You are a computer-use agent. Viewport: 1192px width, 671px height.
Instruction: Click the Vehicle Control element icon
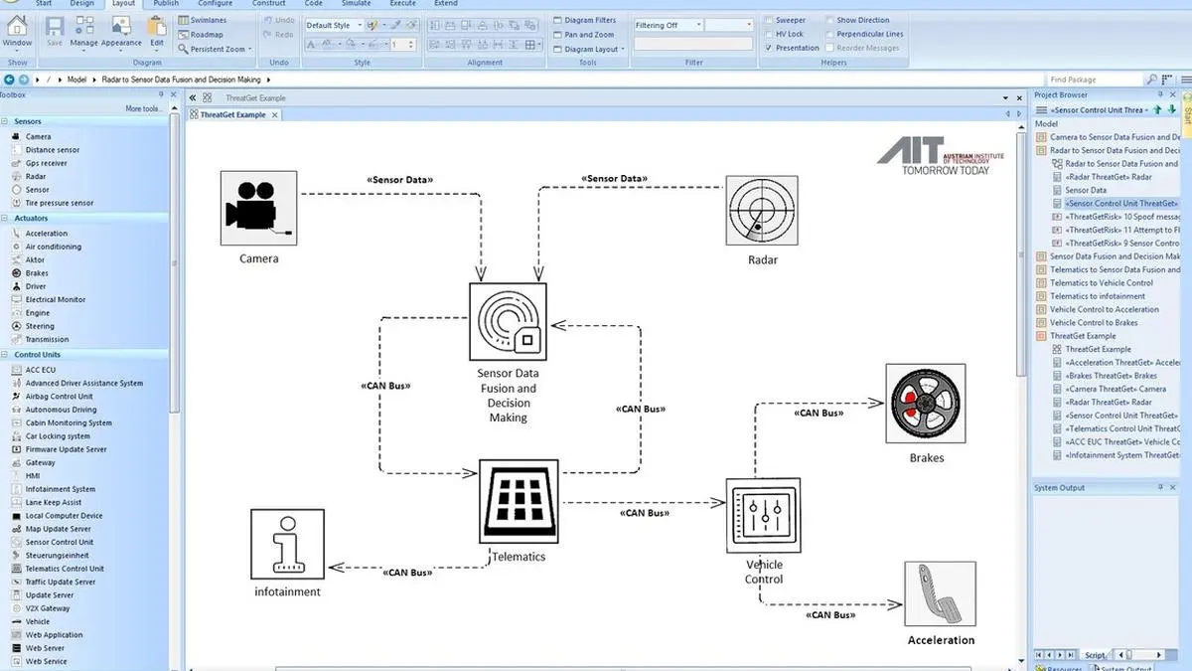click(x=763, y=515)
